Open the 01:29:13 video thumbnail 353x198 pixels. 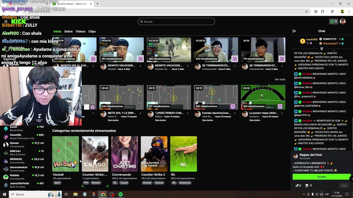(216, 50)
